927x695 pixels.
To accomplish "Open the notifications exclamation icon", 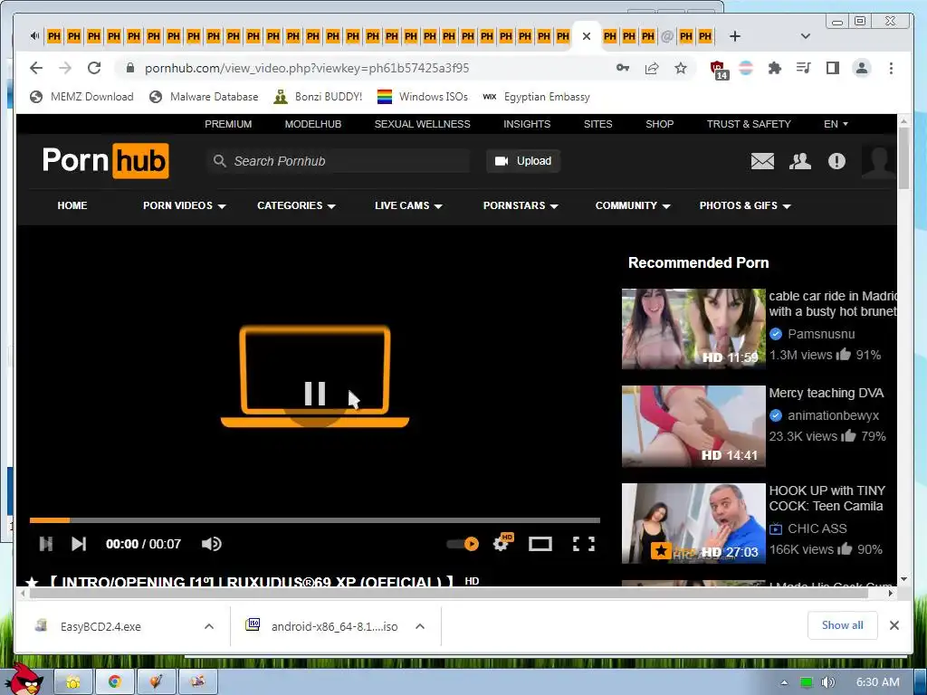I will (836, 161).
